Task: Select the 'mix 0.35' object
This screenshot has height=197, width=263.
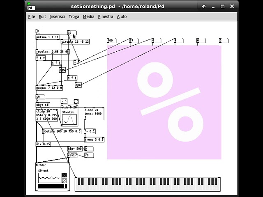Action: tap(43, 144)
